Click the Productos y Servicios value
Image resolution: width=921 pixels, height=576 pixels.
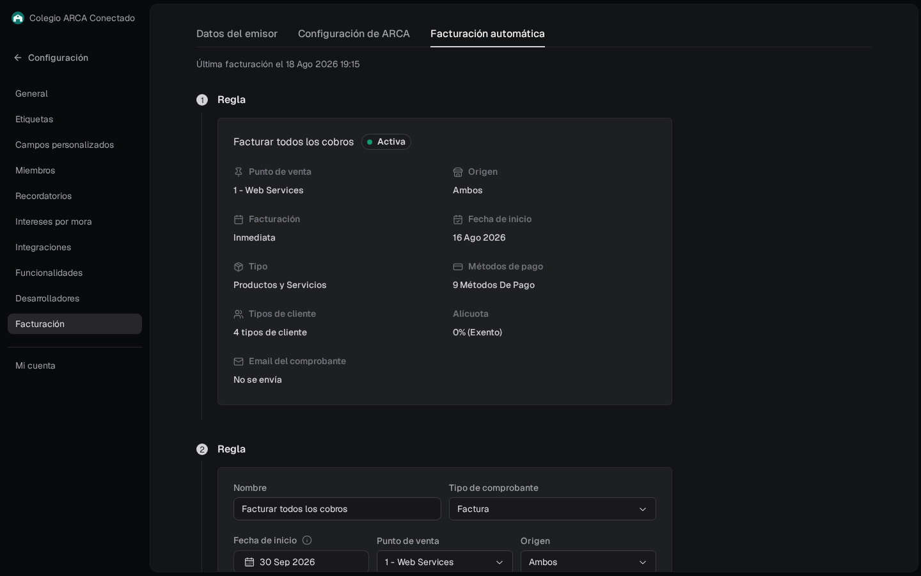click(280, 285)
